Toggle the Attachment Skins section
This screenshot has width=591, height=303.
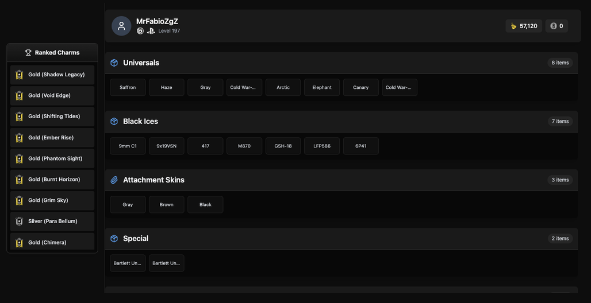tap(341, 180)
